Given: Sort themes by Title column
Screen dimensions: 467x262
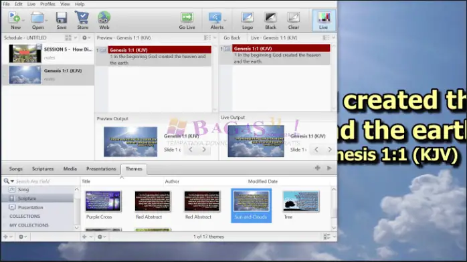Looking at the screenshot, I should click(86, 181).
